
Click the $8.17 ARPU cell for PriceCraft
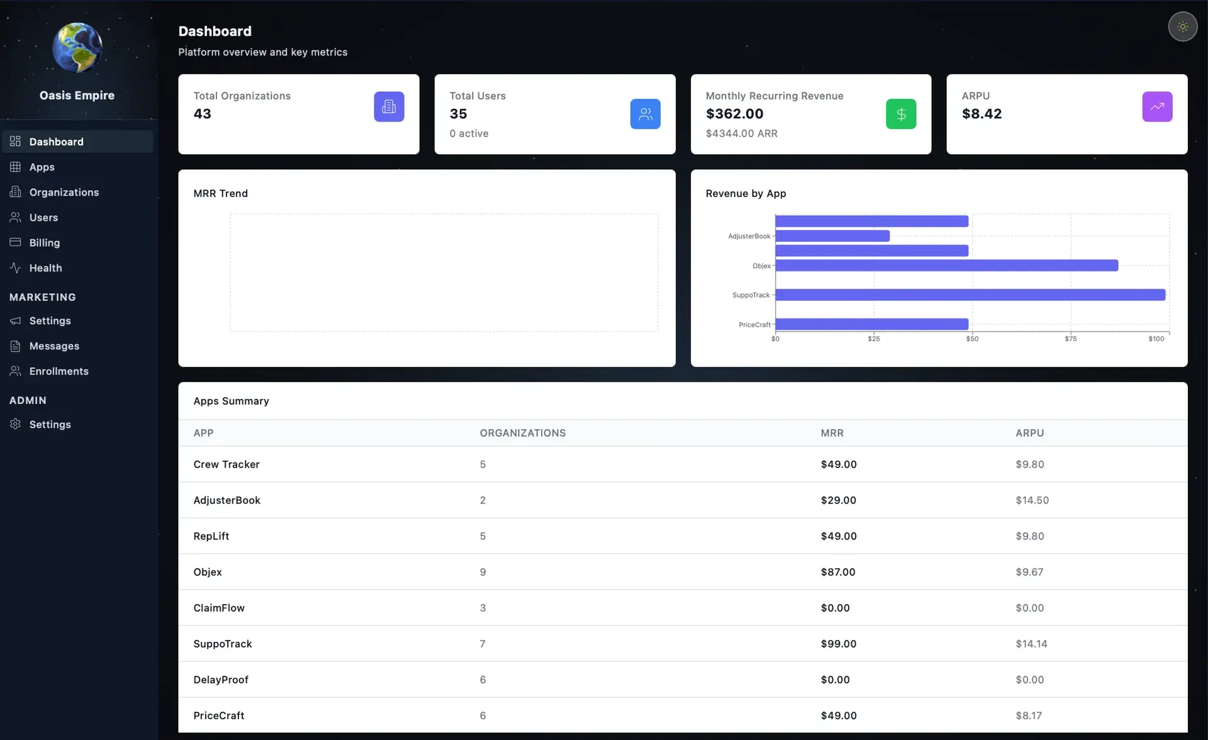click(x=1029, y=715)
